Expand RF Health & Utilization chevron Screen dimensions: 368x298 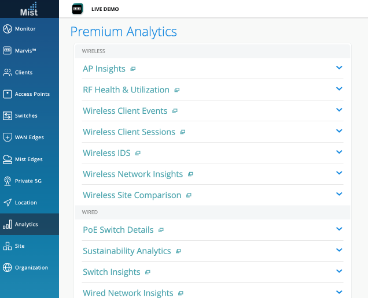339,89
